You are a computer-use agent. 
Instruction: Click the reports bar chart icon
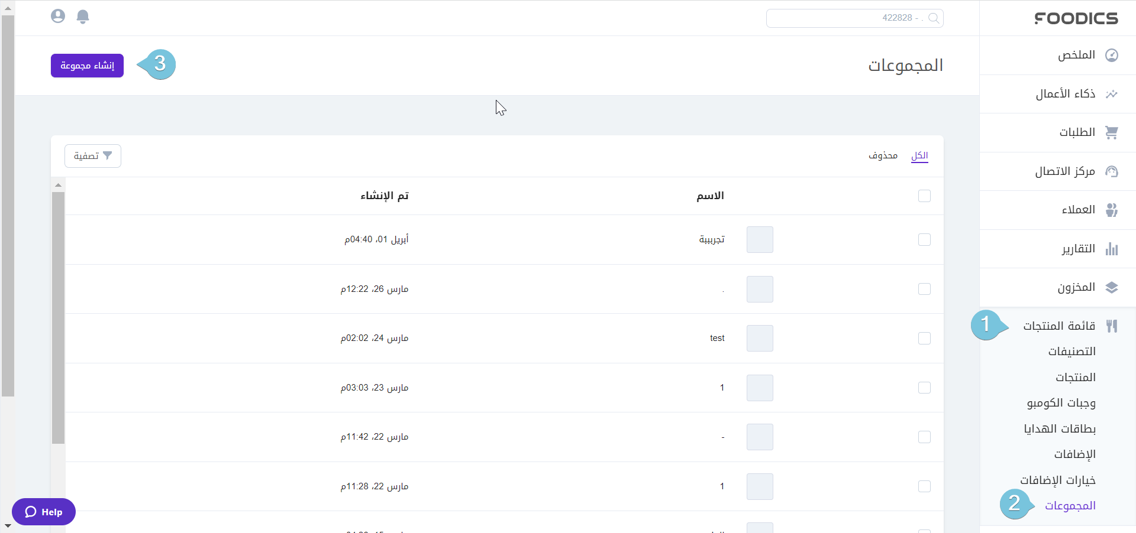pos(1112,249)
